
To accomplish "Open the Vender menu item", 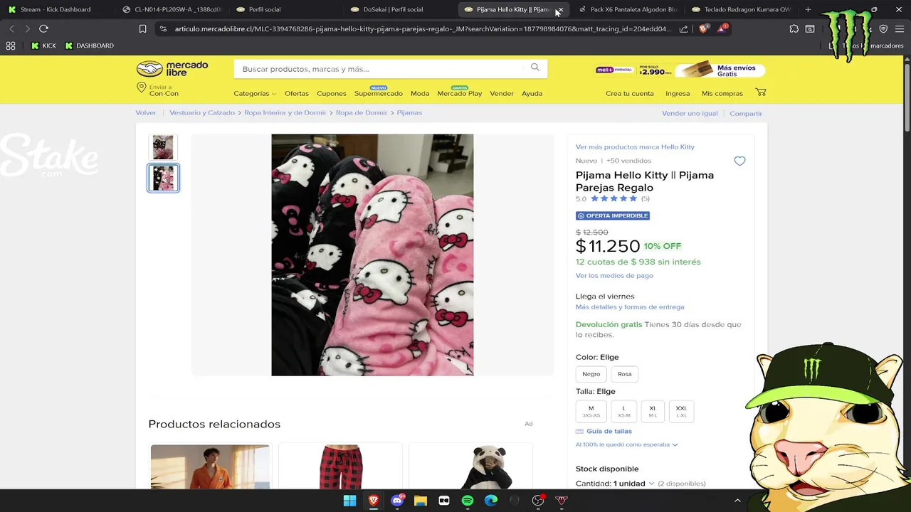I will (502, 93).
